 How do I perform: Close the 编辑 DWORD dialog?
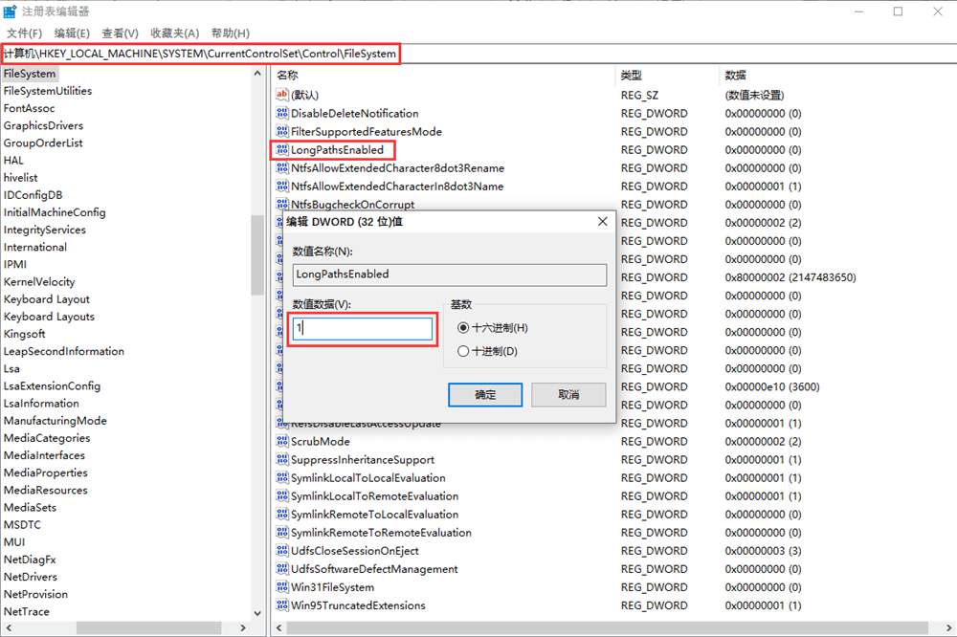click(602, 221)
